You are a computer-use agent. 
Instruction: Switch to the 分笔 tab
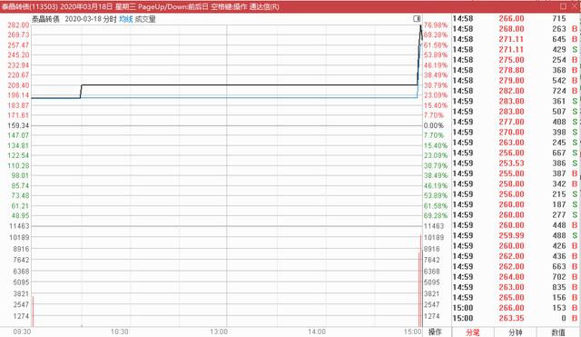pyautogui.click(x=473, y=332)
